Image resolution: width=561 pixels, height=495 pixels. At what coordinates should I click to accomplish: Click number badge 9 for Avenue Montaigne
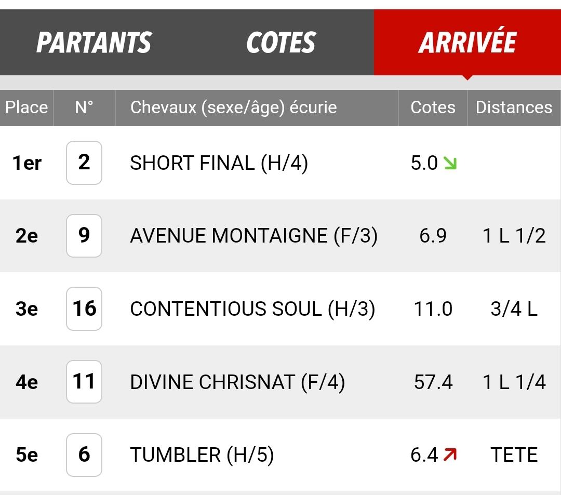(84, 236)
